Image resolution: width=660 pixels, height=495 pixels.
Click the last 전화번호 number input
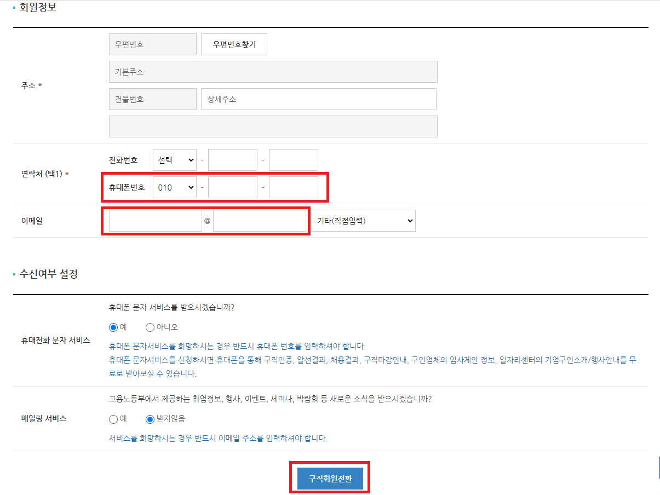point(293,160)
